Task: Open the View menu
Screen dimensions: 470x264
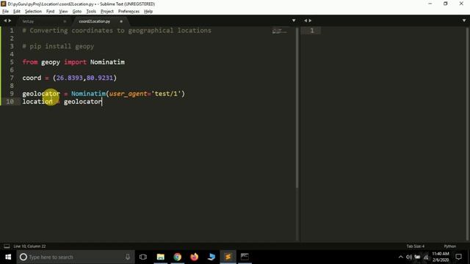Action: pyautogui.click(x=63, y=12)
